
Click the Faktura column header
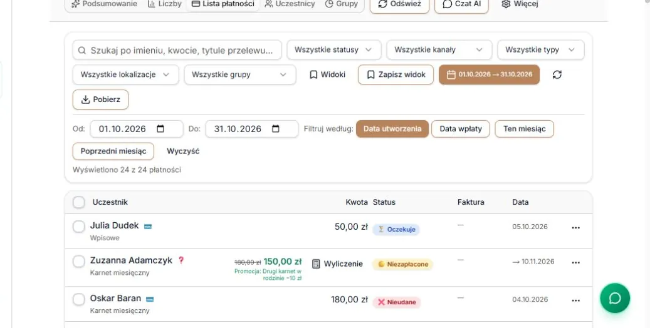pyautogui.click(x=471, y=202)
